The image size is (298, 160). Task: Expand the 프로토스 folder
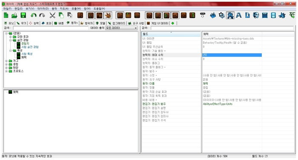[6, 71]
